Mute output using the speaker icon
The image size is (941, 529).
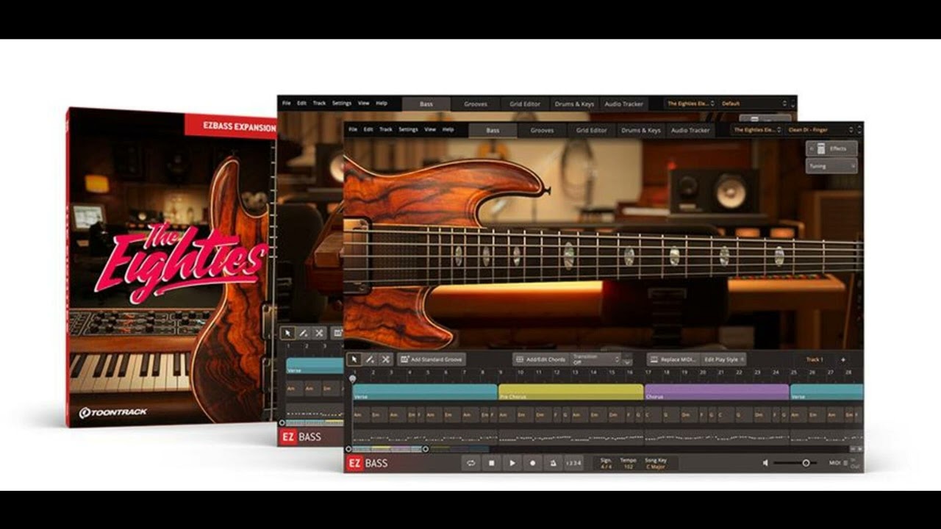click(x=765, y=463)
